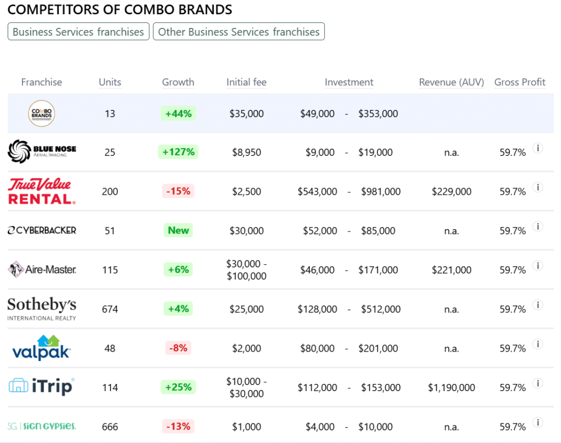
Task: Open Business Services franchises category
Action: pyautogui.click(x=78, y=32)
